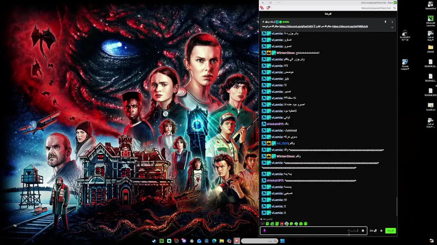Select README.RUS desktop file
Viewport: 437px width, 245px height.
pos(431,92)
